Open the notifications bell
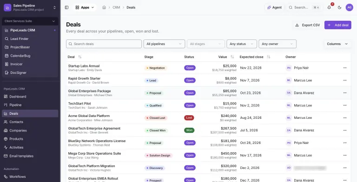The image size is (357, 182). (x=329, y=7)
